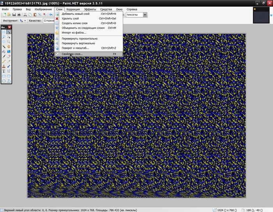The height and width of the screenshot is (212, 273).
Task: Open the Эффекты menu
Action: (x=90, y=9)
